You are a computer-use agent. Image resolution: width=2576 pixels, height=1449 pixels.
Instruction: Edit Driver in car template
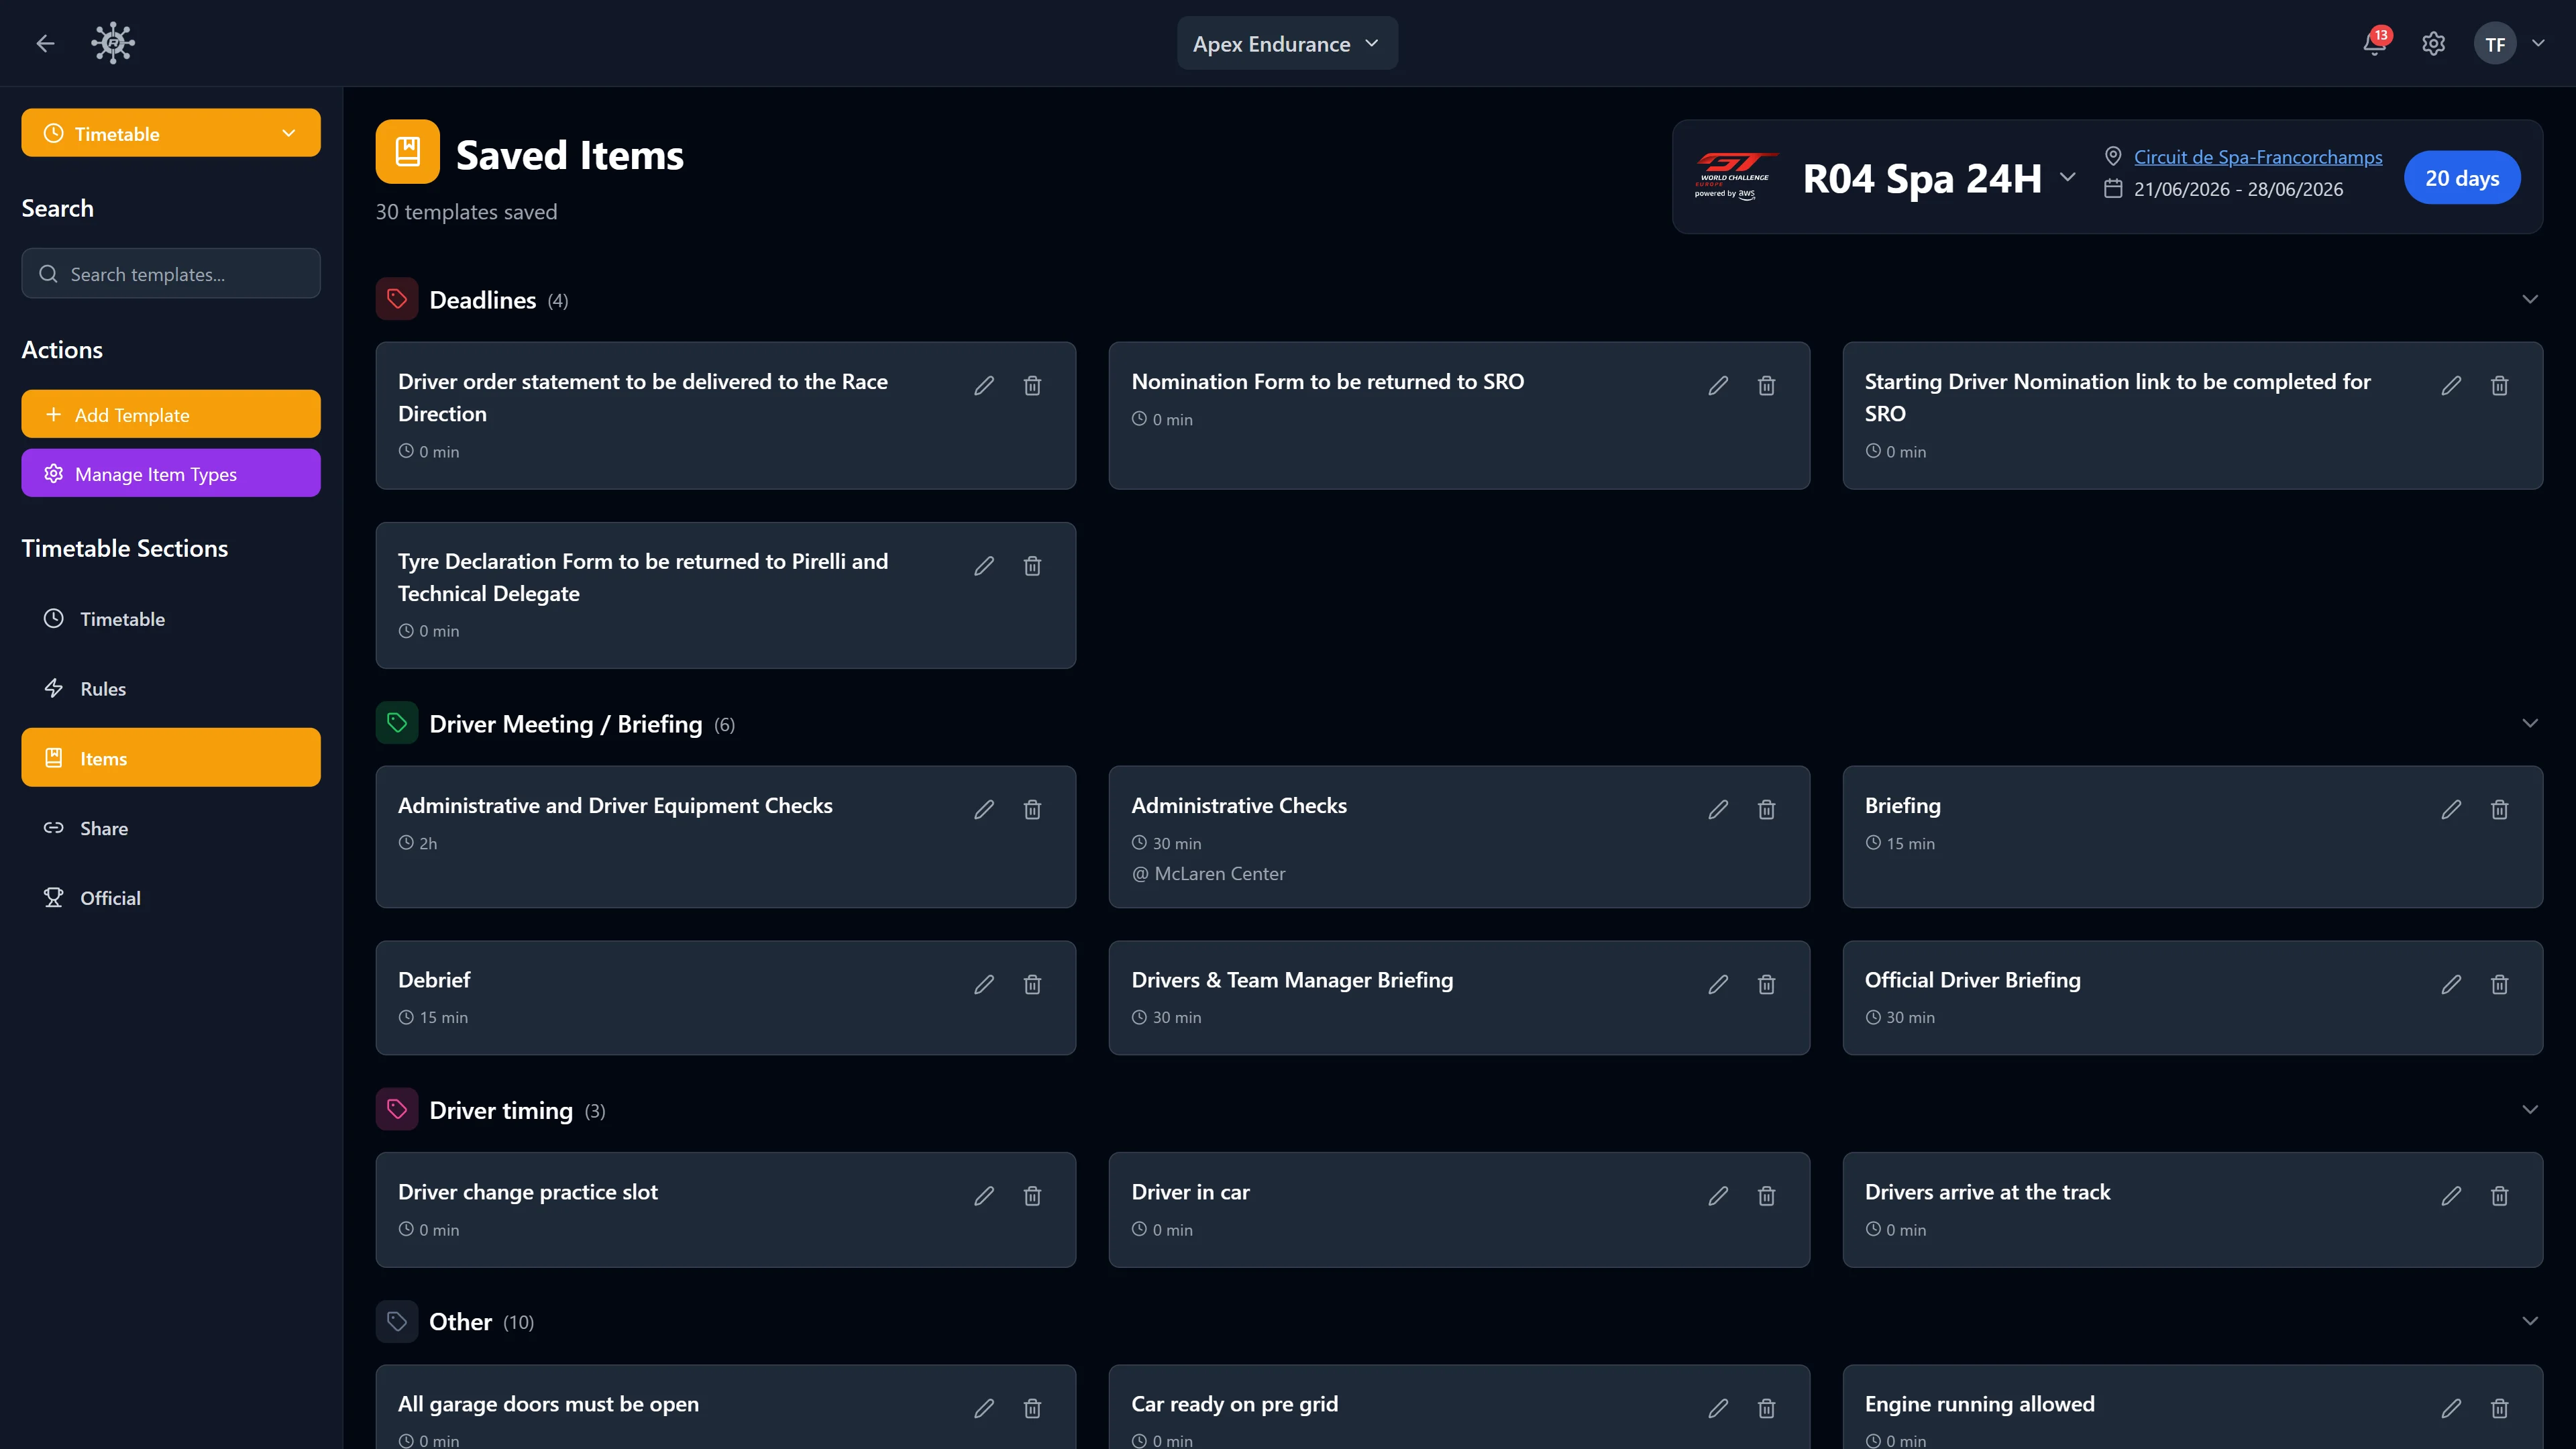click(x=1718, y=1196)
